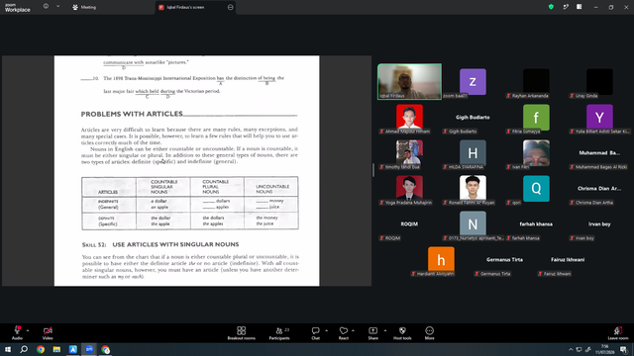
Task: Start camera with the Video button
Action: 48,332
